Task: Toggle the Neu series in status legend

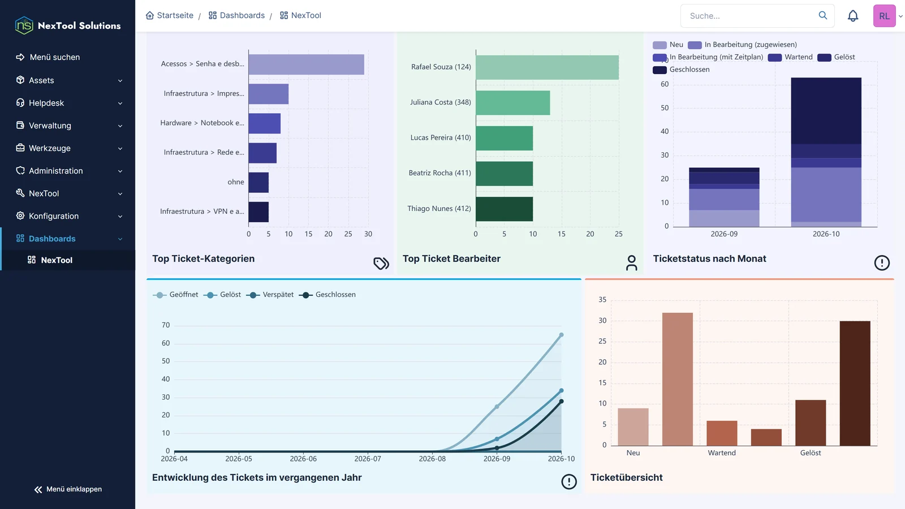Action: [x=668, y=45]
